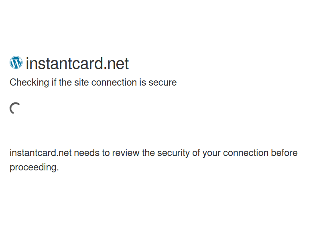Click the word to after needs

tap(106, 153)
